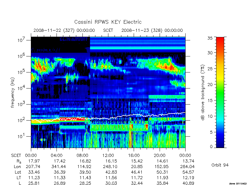The image size is (247, 185).
Task: Click the 'Rs' row label
Action: [19, 161]
